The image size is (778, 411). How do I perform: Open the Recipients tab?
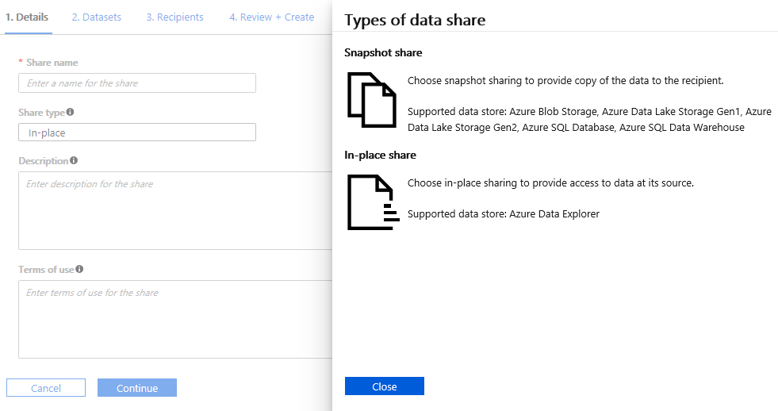click(174, 17)
